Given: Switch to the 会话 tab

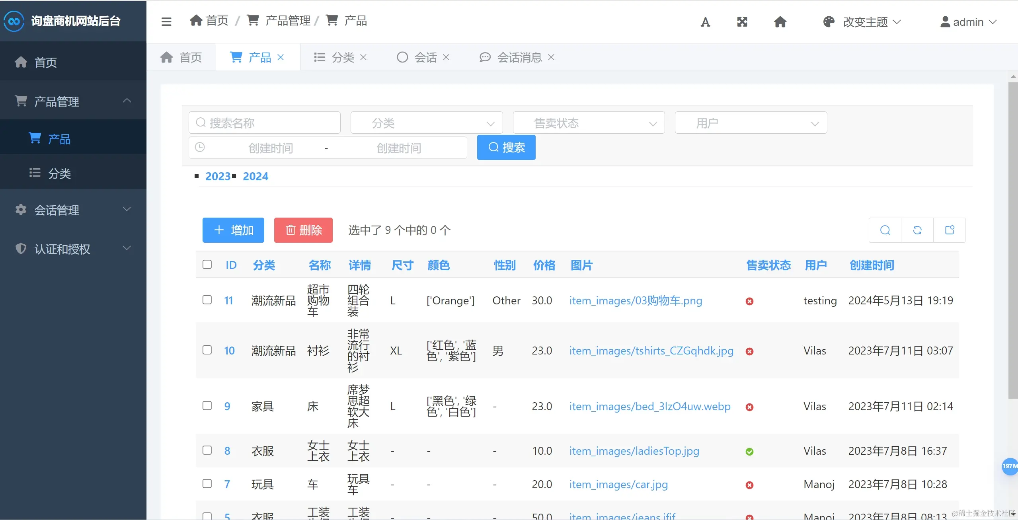Looking at the screenshot, I should [425, 57].
